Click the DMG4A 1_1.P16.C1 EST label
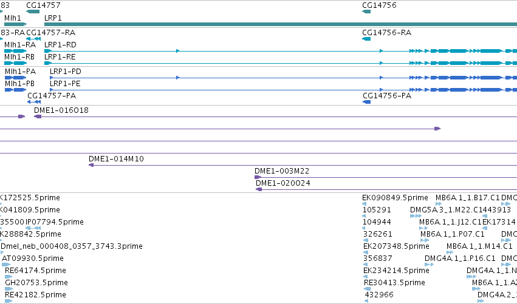The width and height of the screenshot is (517, 304). 460,258
